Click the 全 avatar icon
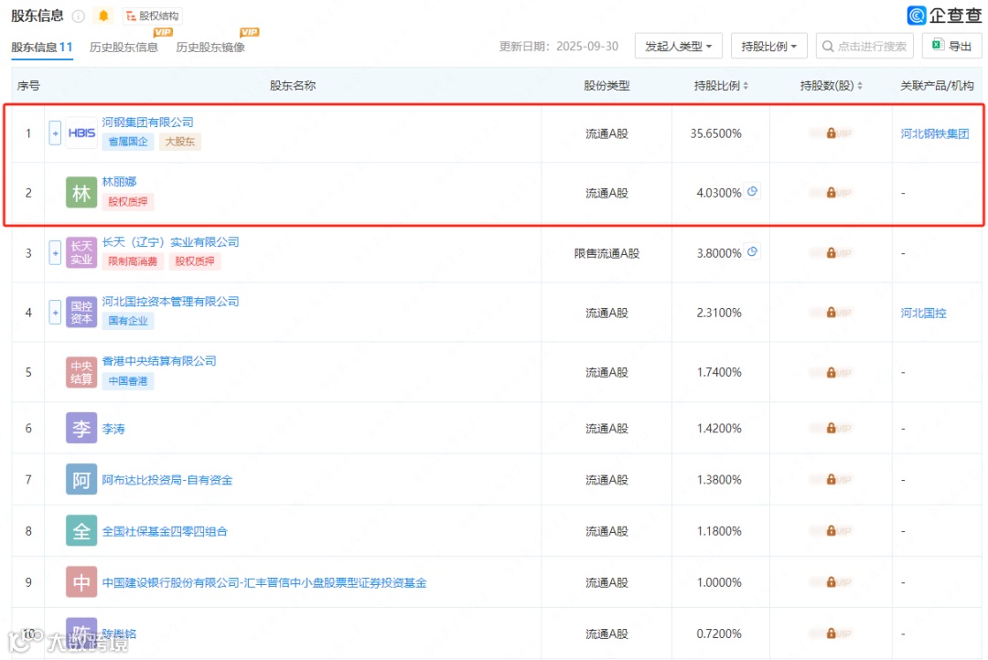This screenshot has height=660, width=988. [x=81, y=531]
